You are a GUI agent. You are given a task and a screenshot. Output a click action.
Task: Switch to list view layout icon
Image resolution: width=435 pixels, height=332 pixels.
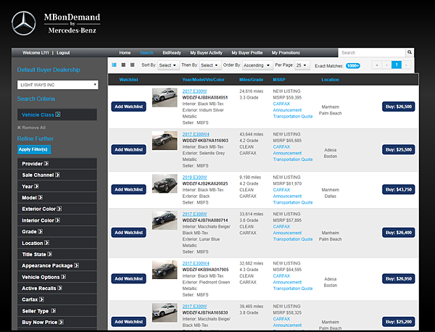(114, 65)
